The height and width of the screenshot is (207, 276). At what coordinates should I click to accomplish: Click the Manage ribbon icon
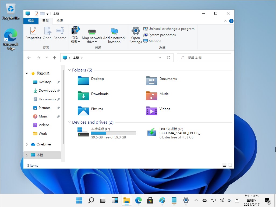tap(146, 41)
